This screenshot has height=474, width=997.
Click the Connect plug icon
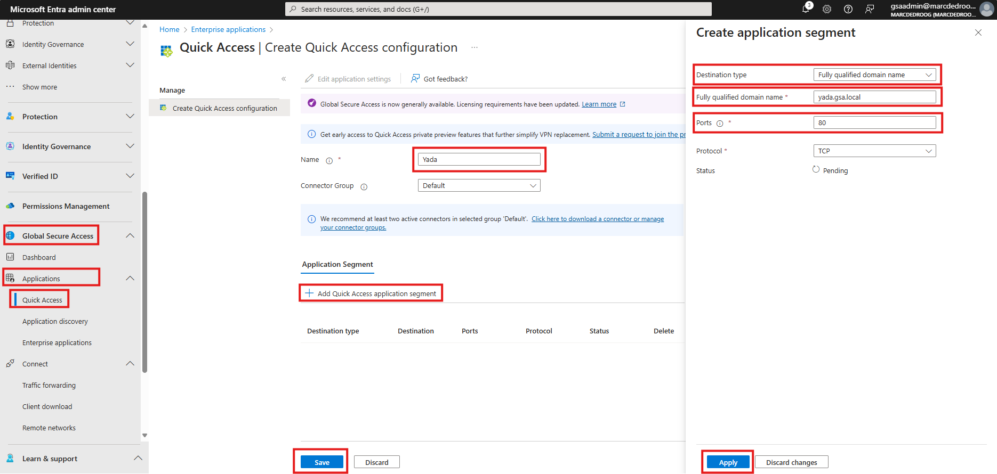coord(10,363)
